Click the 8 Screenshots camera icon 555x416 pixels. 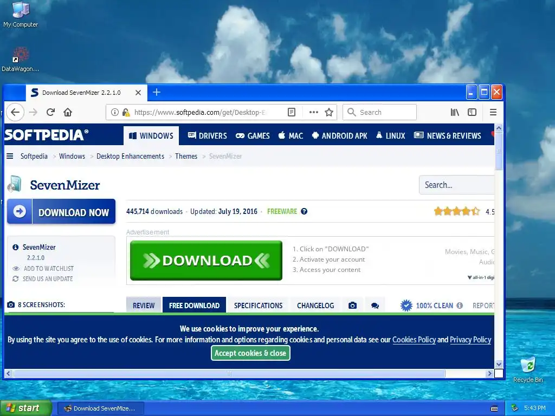11,304
